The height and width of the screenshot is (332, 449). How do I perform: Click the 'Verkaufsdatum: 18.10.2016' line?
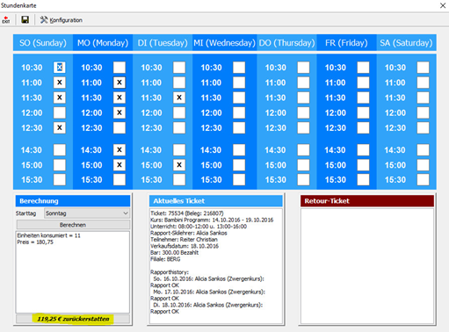click(x=185, y=246)
